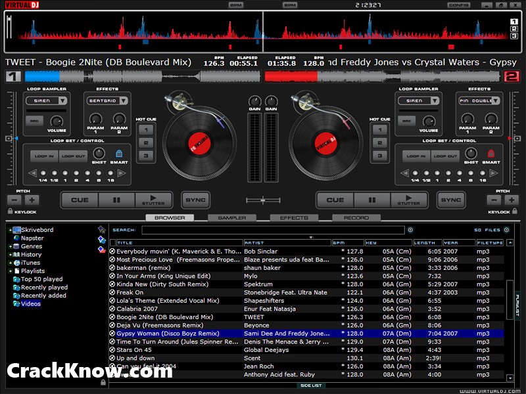526x394 pixels.
Task: Expand the Genres tree node
Action: point(11,247)
